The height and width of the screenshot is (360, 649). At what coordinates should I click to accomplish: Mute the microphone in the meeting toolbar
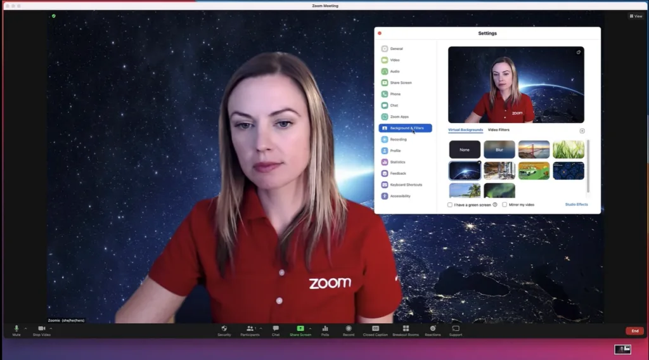pyautogui.click(x=16, y=331)
